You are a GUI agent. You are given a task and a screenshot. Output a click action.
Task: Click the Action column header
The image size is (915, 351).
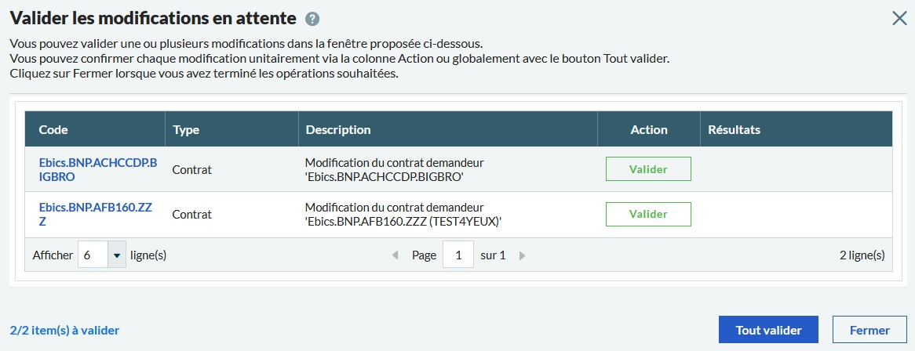648,129
